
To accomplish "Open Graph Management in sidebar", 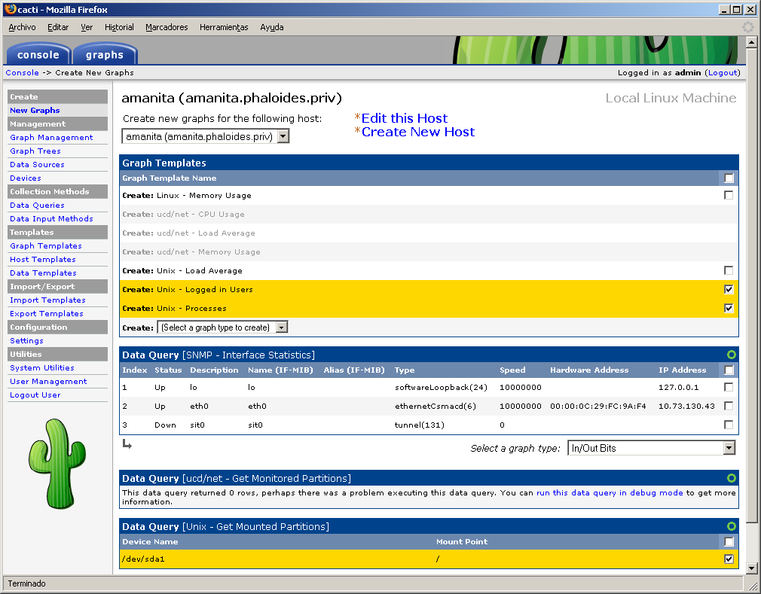I will pyautogui.click(x=51, y=137).
